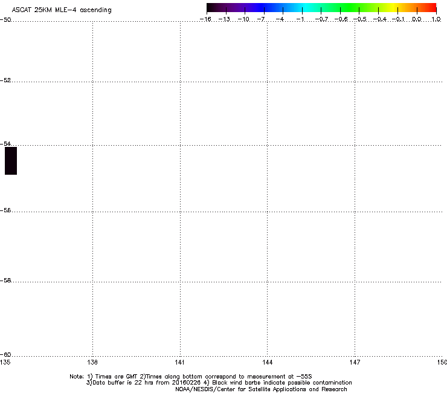Screen dimensions: 447x393
Task: Select the -0.1 color scale label
Action: [398, 19]
